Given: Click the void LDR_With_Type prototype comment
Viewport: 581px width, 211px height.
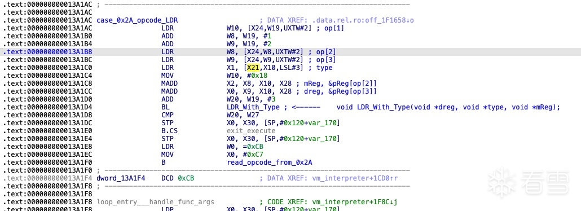Looking at the screenshot, I should tap(448, 107).
